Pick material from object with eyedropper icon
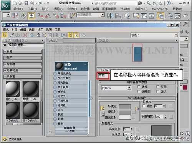The image size is (192, 144). pos(12,35)
